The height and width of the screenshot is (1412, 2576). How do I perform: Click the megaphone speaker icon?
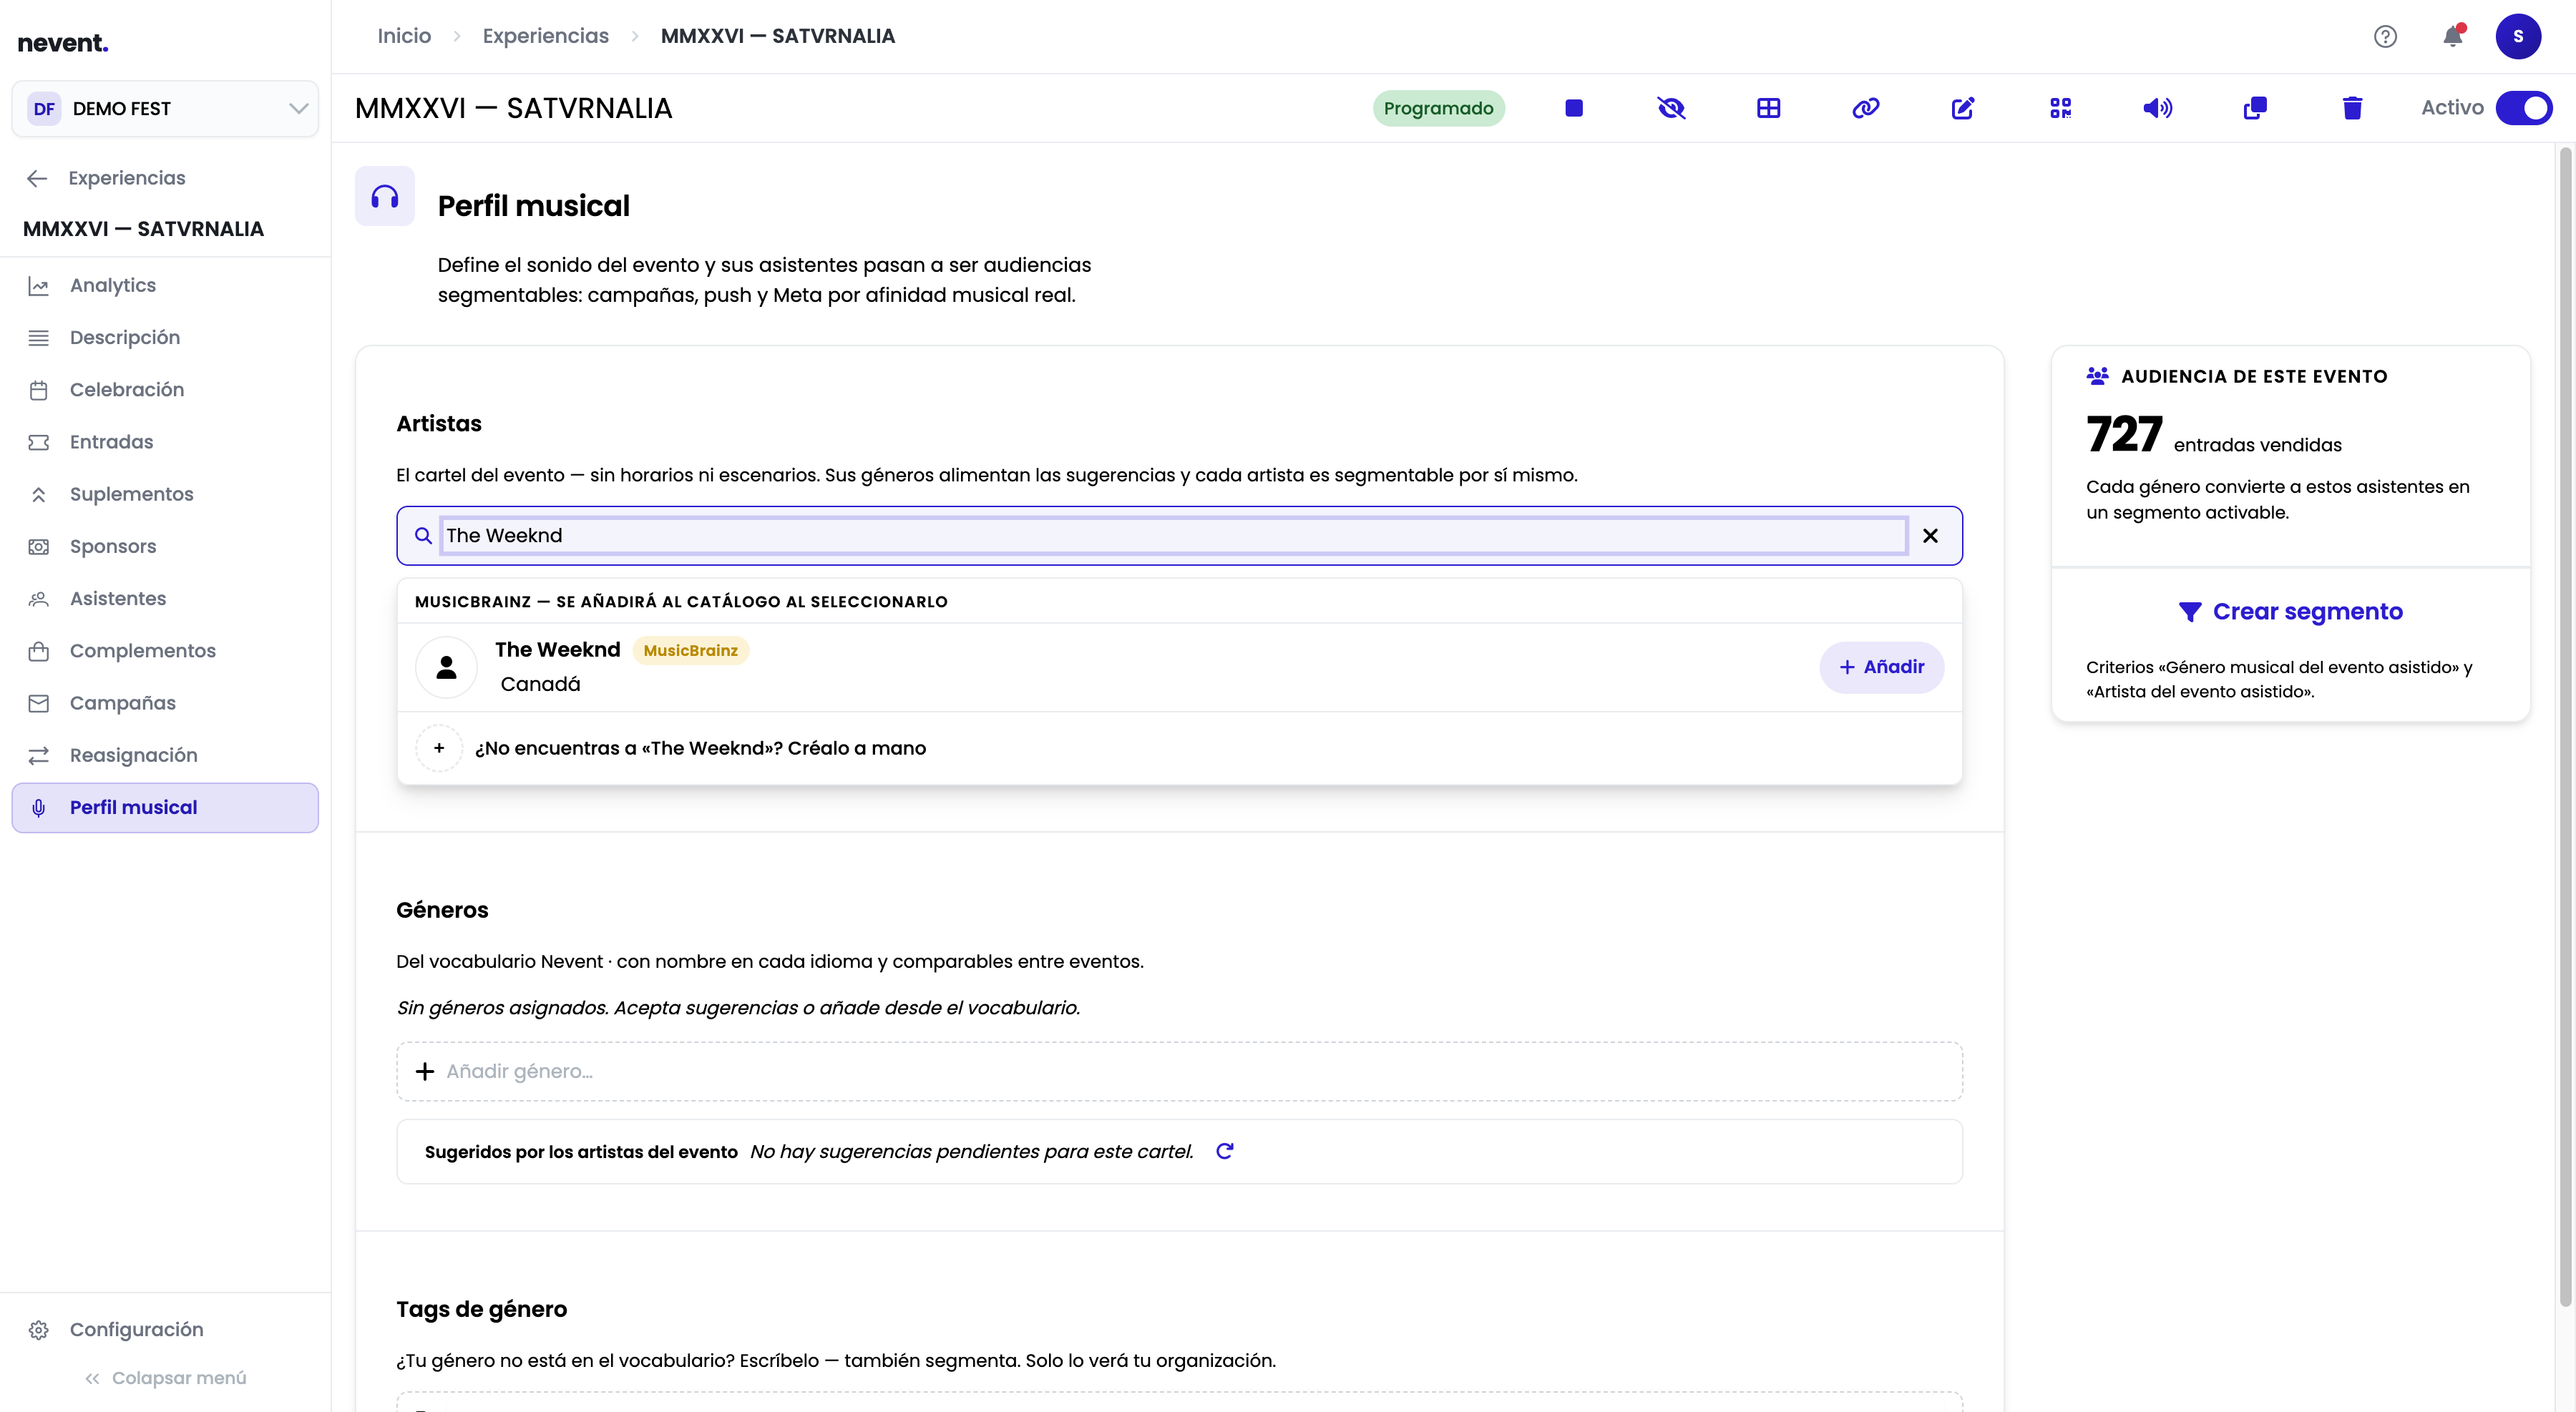click(2157, 108)
